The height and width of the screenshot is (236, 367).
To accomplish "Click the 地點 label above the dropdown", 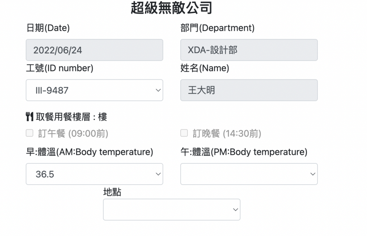I will tap(112, 193).
